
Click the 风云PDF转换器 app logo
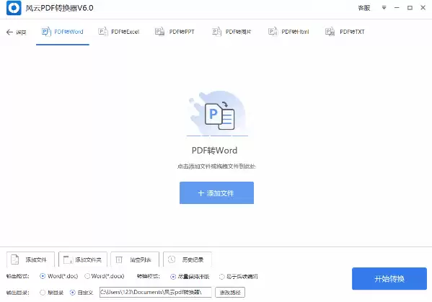(14, 8)
